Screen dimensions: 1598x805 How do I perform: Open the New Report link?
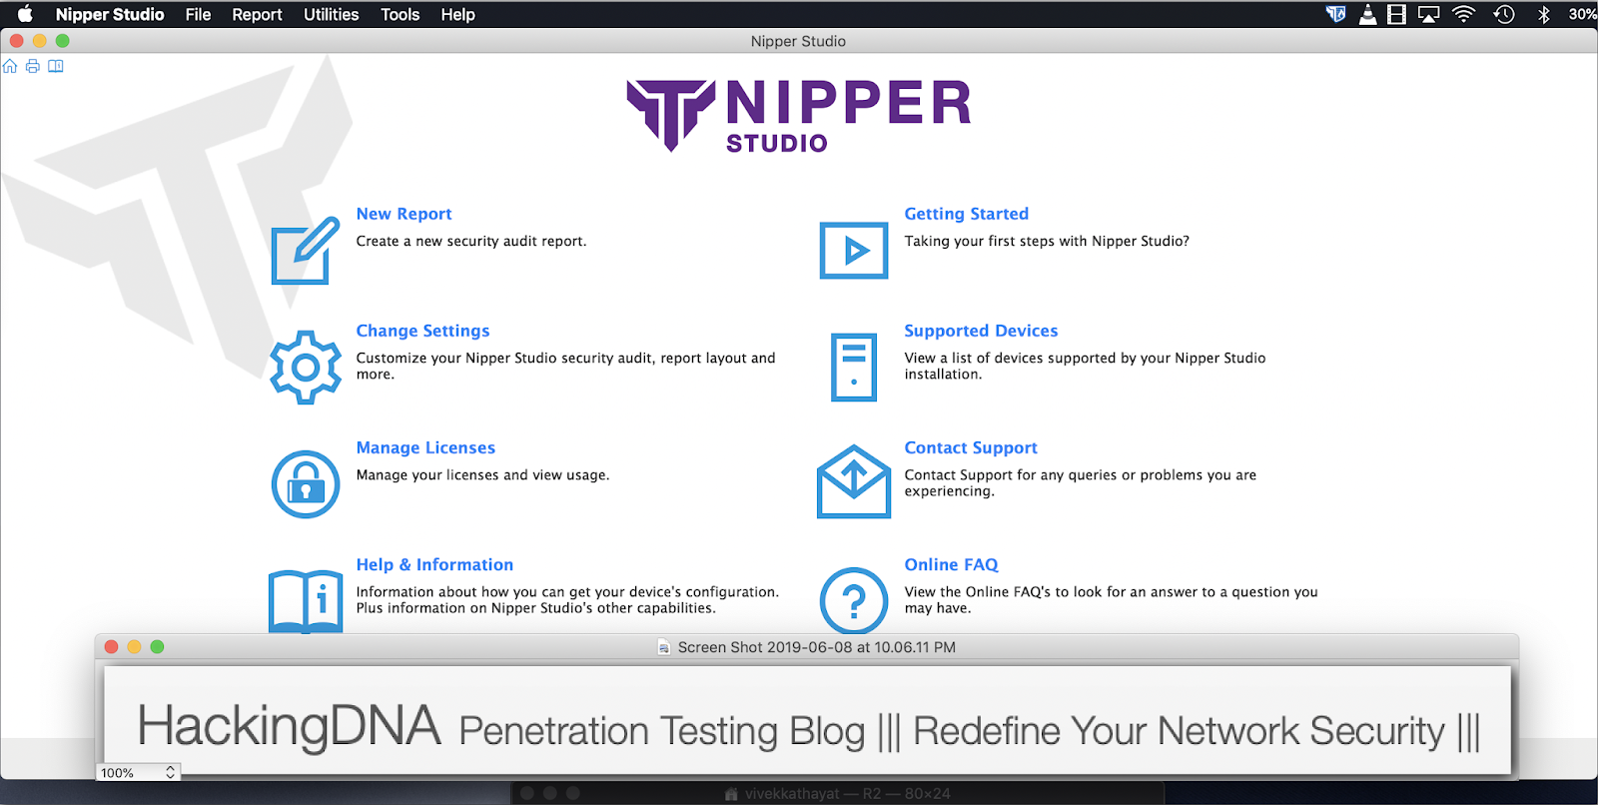403,214
